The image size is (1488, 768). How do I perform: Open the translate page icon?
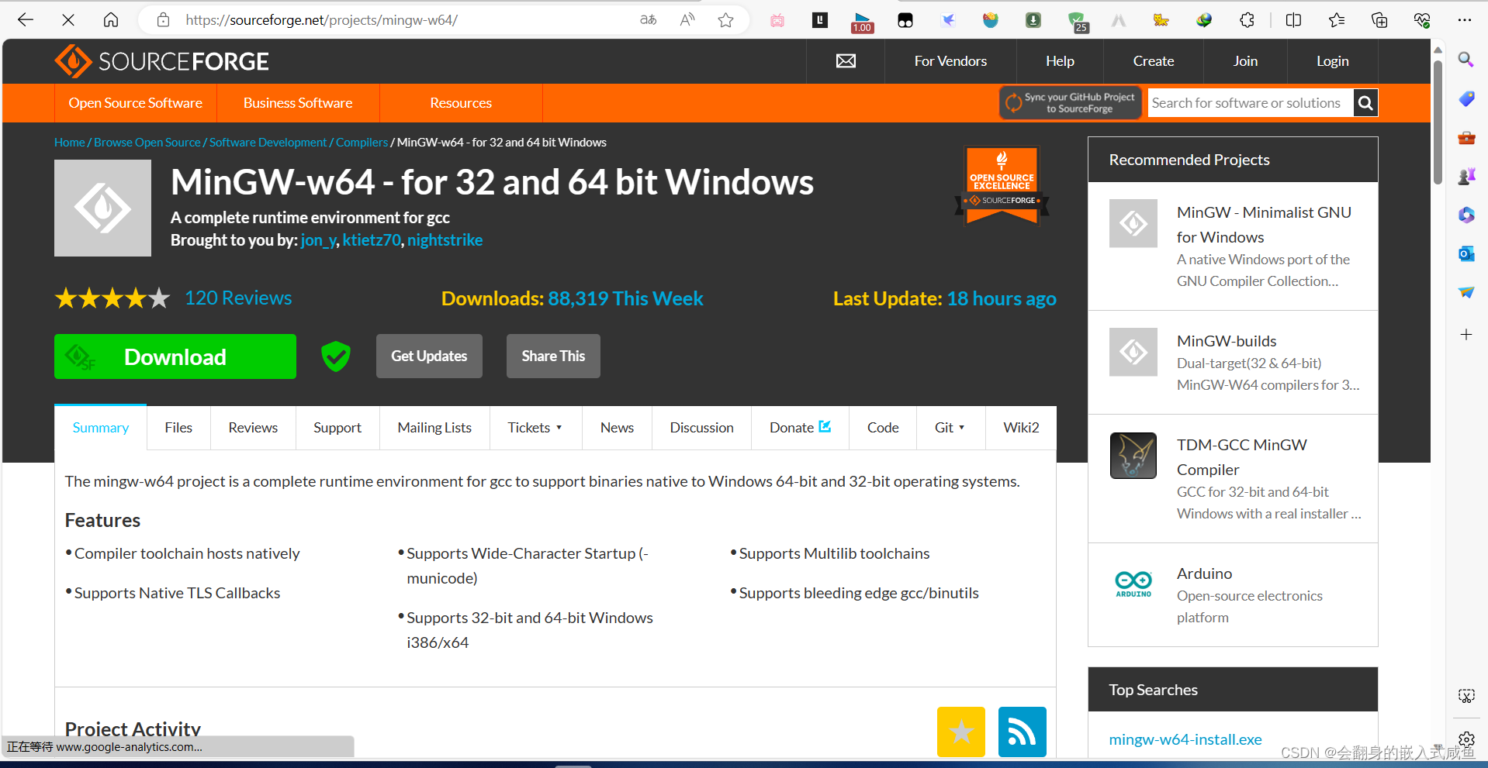pos(648,20)
